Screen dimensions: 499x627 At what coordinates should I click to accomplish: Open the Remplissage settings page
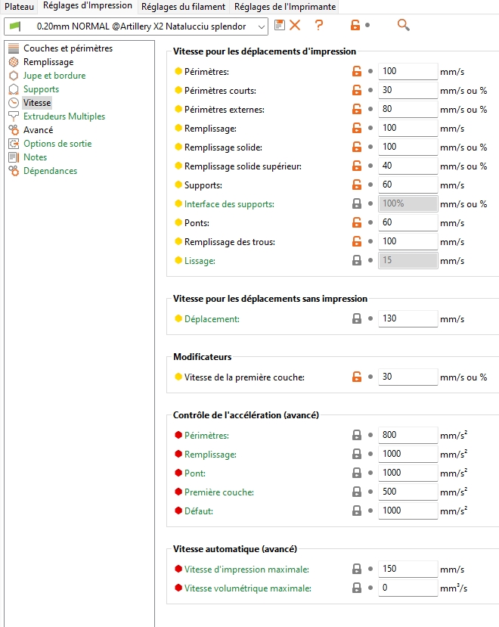tap(48, 62)
